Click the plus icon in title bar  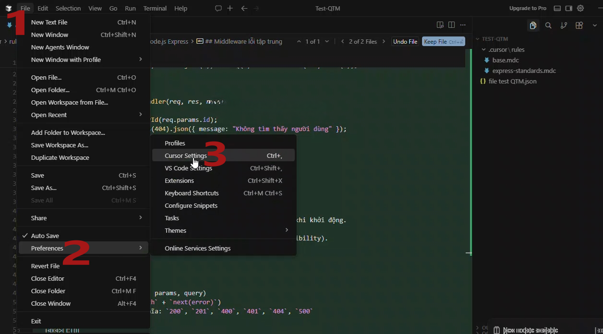point(230,8)
